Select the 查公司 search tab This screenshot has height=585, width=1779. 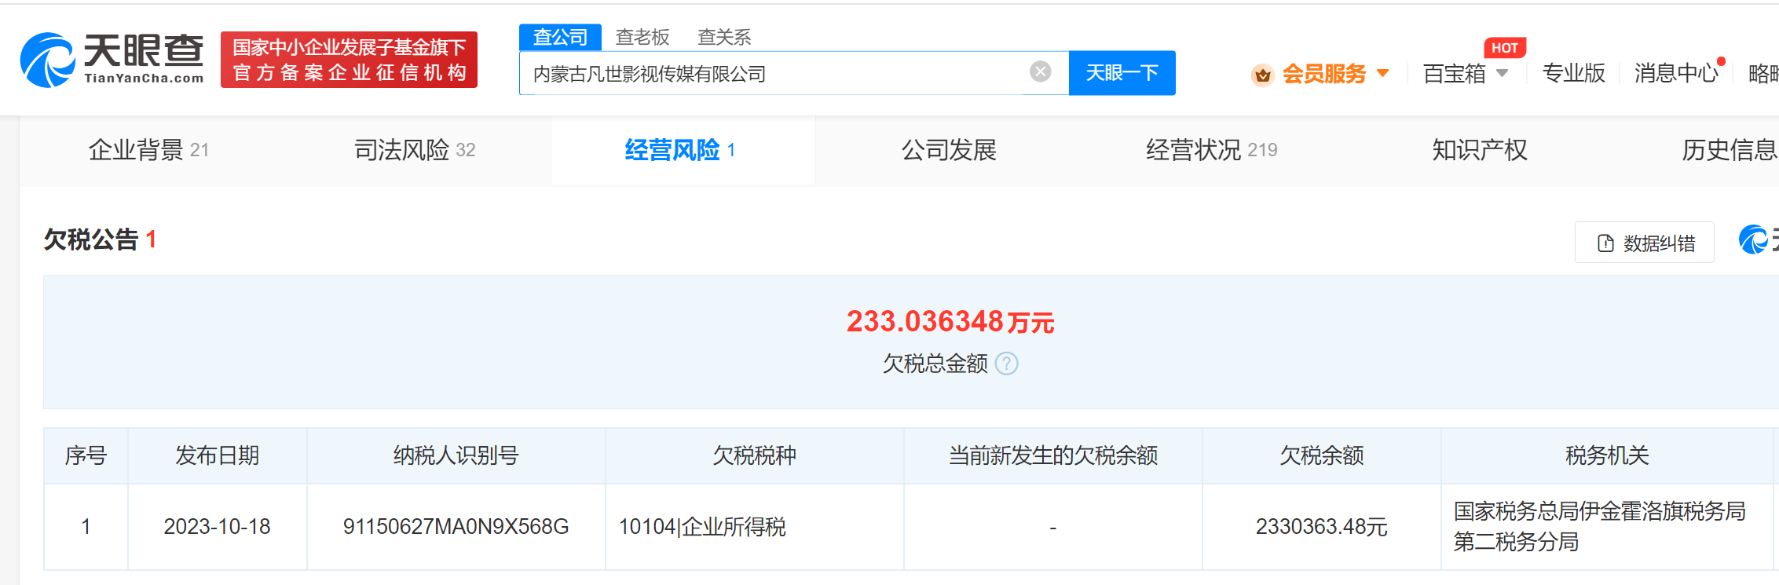click(560, 37)
